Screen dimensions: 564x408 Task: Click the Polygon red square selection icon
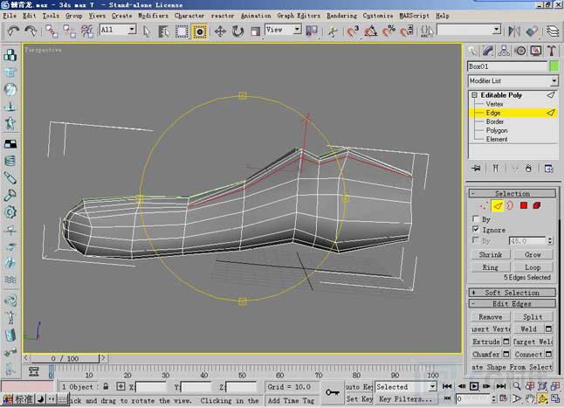tap(524, 205)
